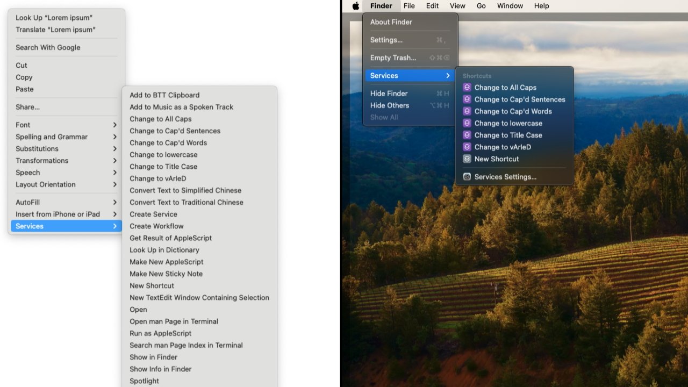
Task: Expand the Layout Orientation submenu arrow
Action: pyautogui.click(x=114, y=184)
